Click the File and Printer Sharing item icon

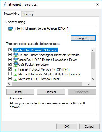click(15, 55)
